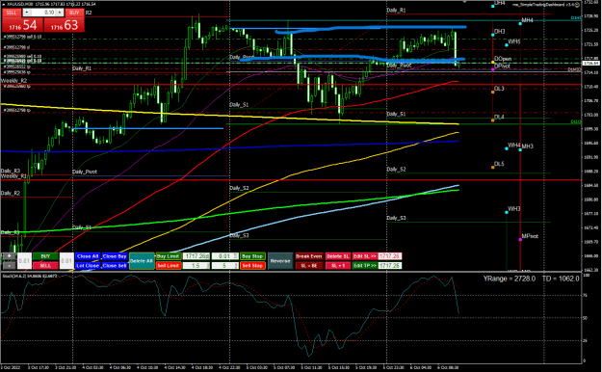Click the Edit TP >> button
The height and width of the screenshot is (372, 602).
(365, 266)
